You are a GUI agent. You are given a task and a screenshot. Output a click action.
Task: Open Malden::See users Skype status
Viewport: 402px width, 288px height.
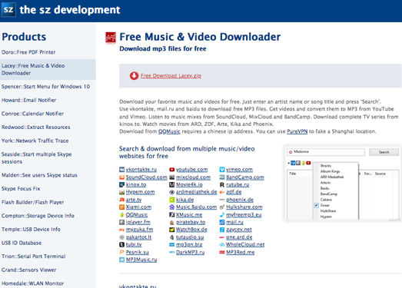coord(39,175)
